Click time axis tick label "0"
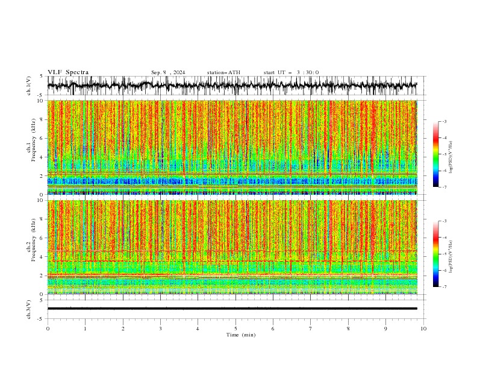Image resolution: width=477 pixels, height=369 pixels. (x=48, y=329)
